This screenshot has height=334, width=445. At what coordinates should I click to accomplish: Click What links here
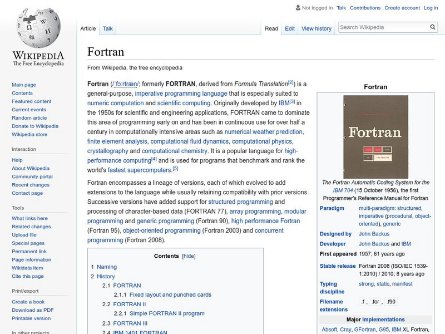[x=29, y=218]
